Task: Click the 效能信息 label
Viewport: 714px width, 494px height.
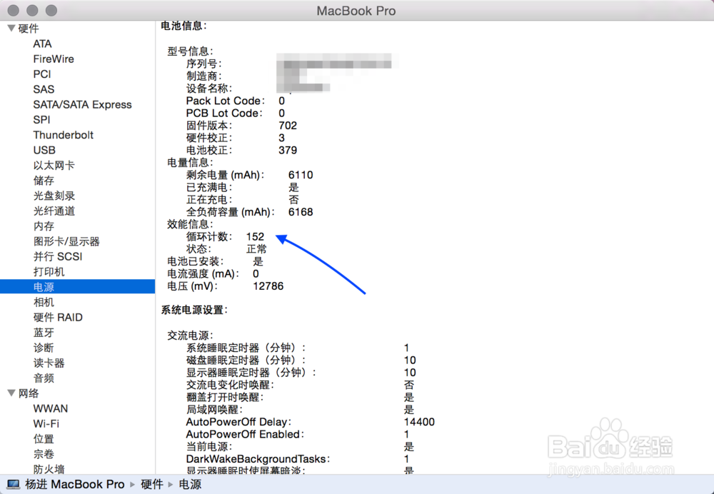Action: tap(191, 224)
